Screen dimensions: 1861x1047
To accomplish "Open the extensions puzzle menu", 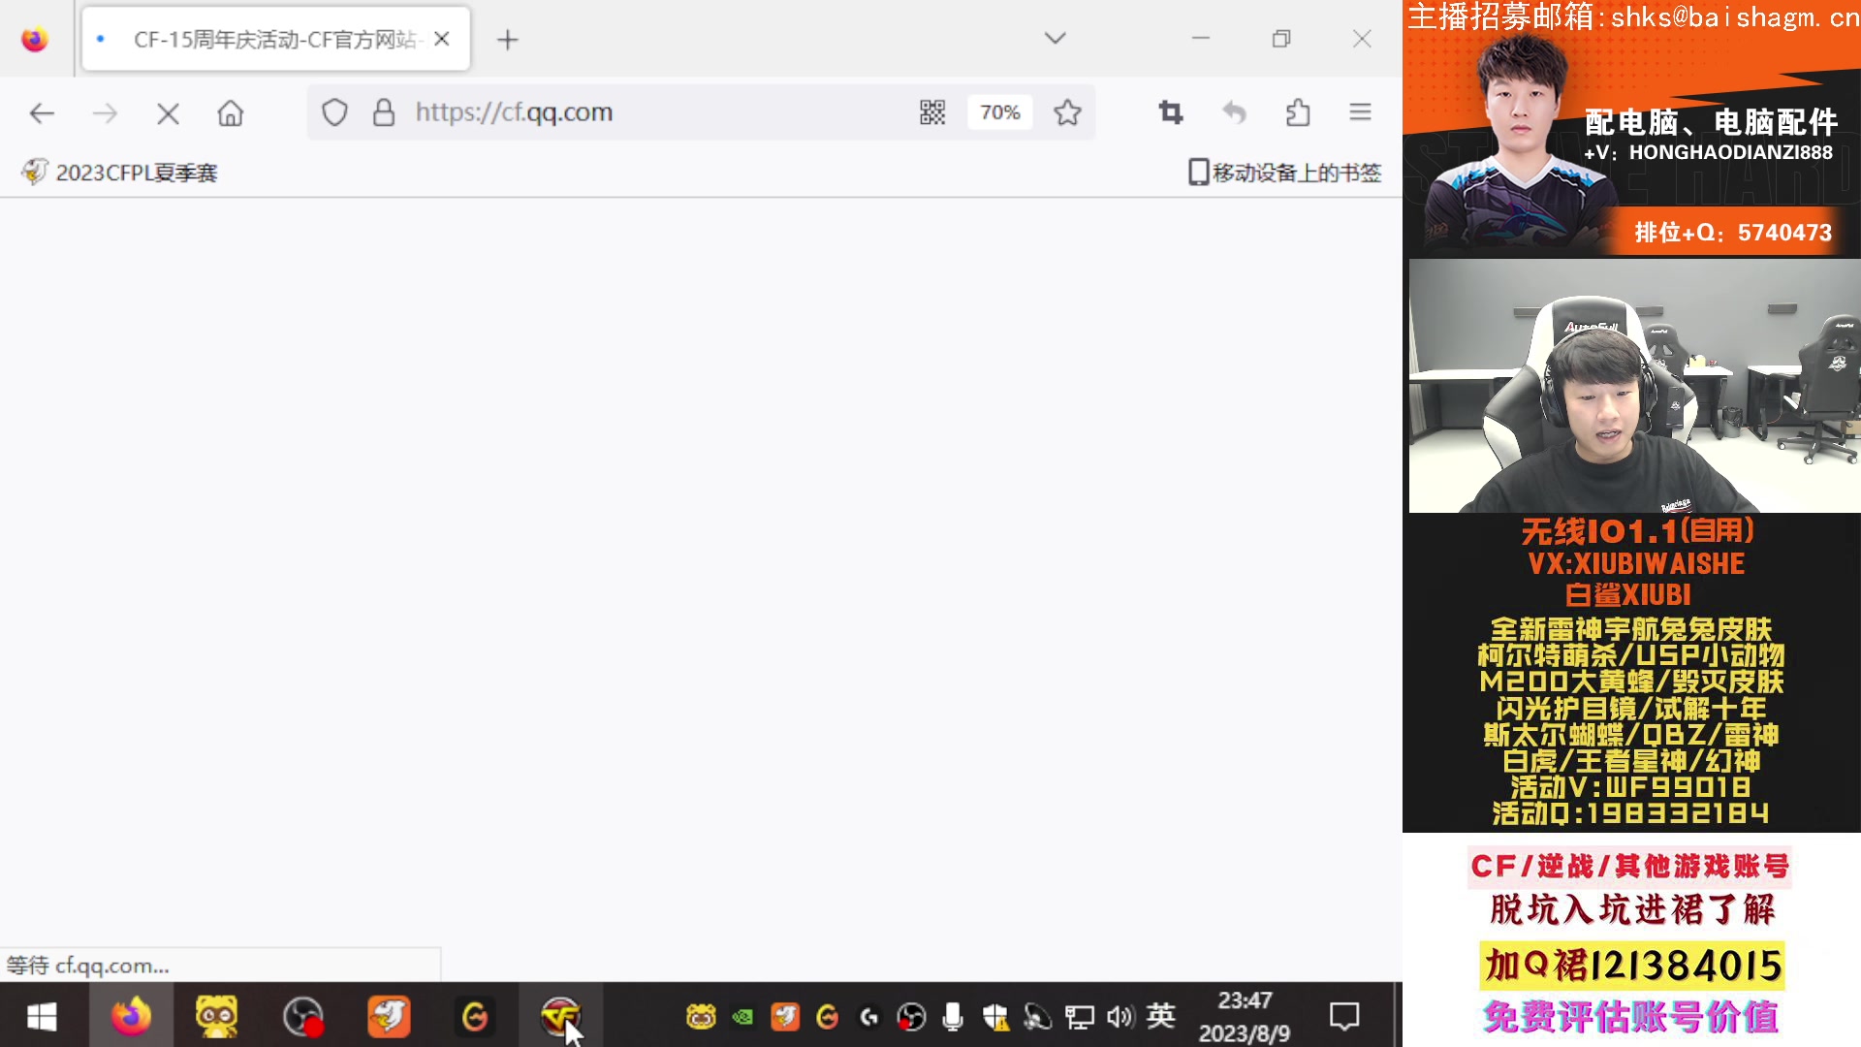I will [x=1298, y=113].
